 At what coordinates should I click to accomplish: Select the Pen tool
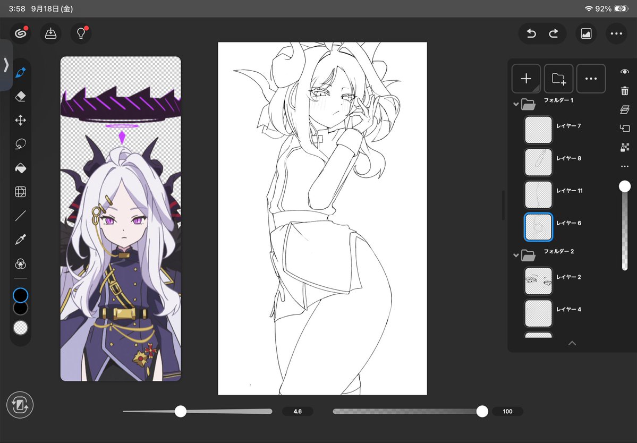(x=20, y=73)
